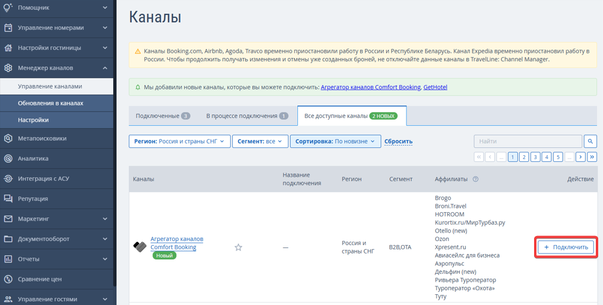Screen dimensions: 603x305
Task: Click the Ozon affiliate text
Action: coord(442,239)
